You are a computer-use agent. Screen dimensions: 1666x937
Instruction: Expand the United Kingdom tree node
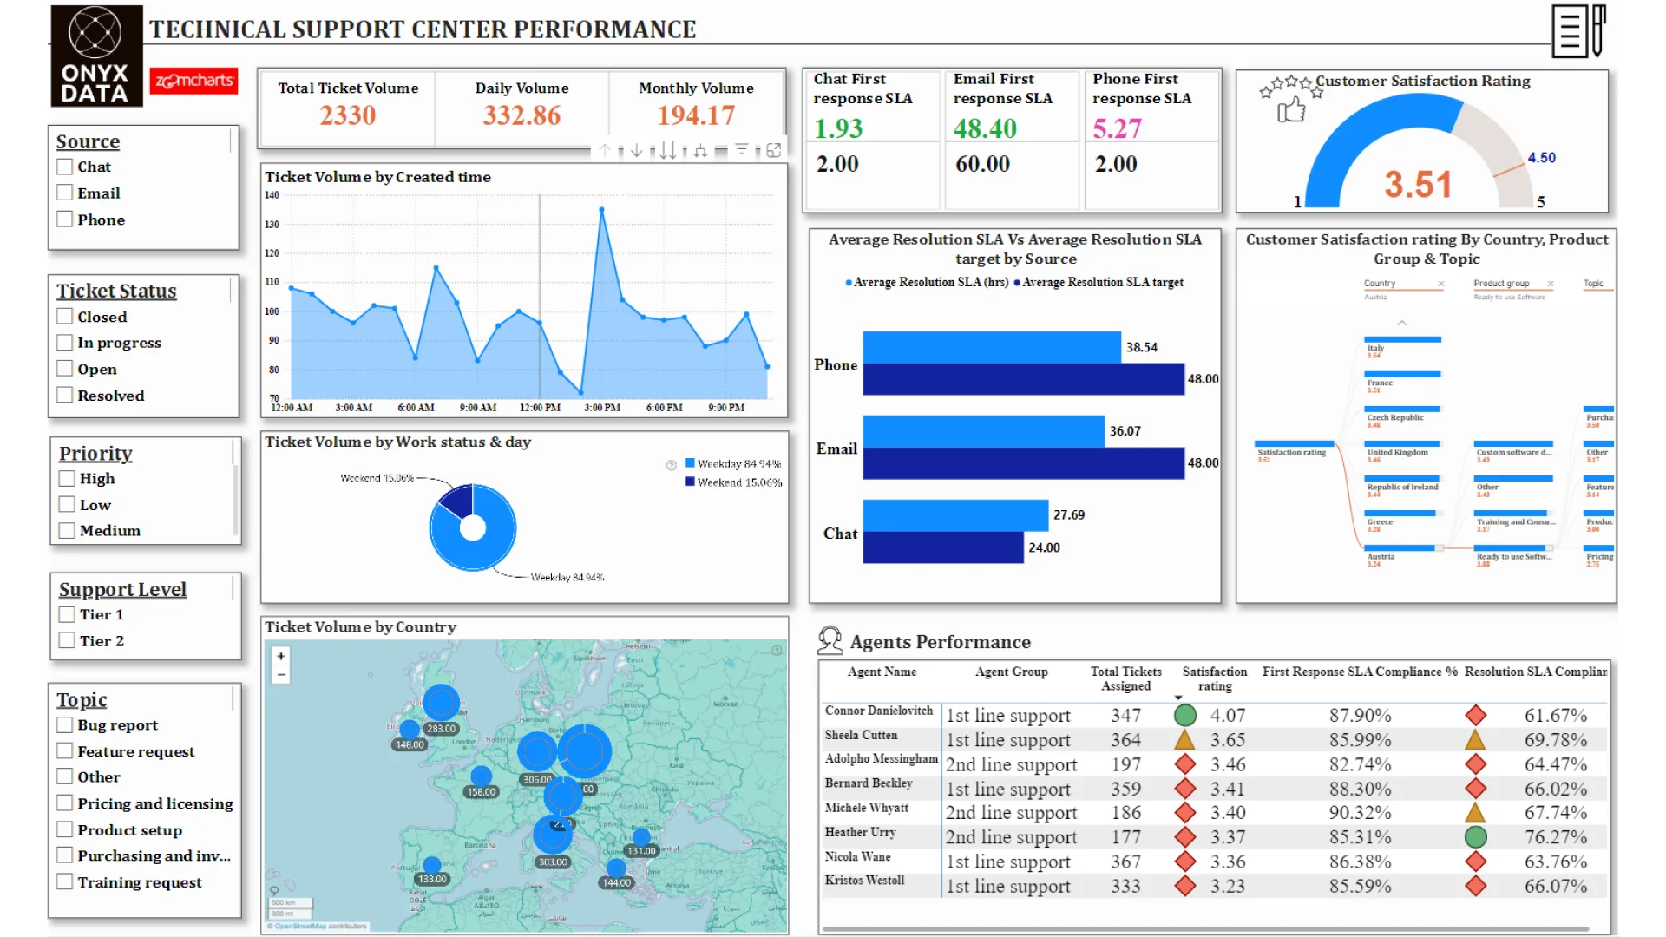click(1401, 450)
